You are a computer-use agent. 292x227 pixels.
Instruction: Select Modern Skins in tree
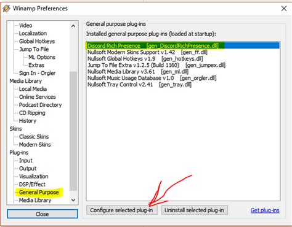pos(35,145)
